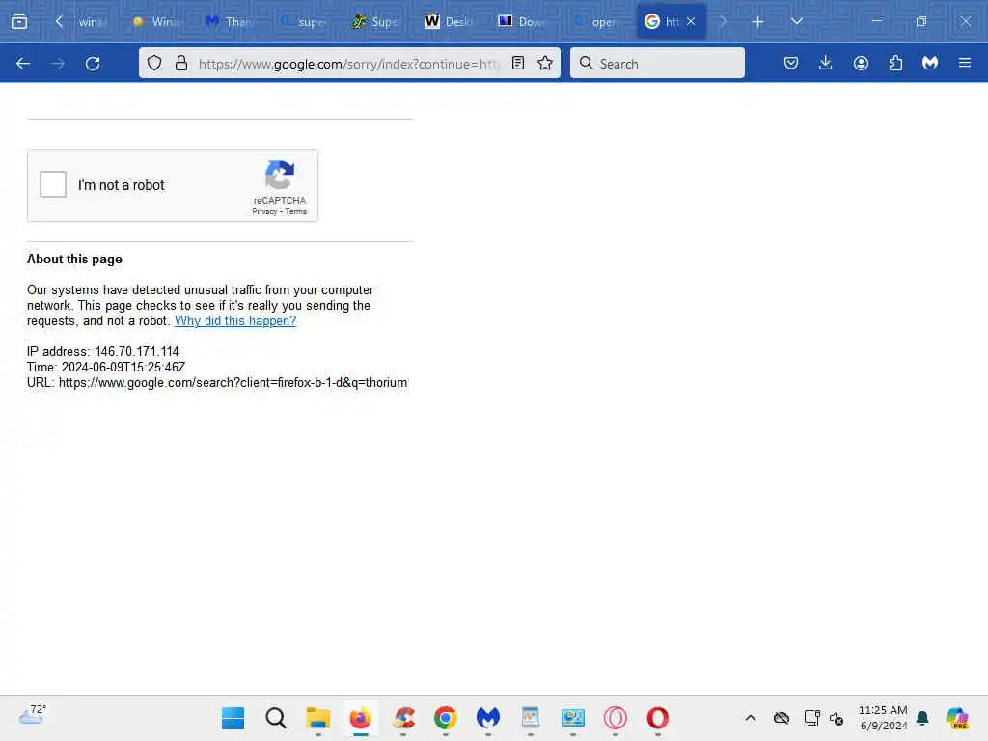Close the active Google tab
Image resolution: width=988 pixels, height=741 pixels.
[691, 21]
